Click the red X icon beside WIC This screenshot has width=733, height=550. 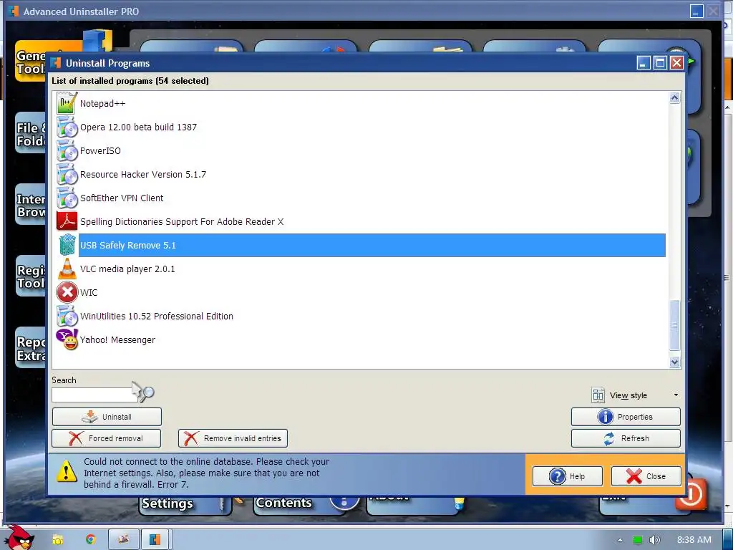point(67,292)
